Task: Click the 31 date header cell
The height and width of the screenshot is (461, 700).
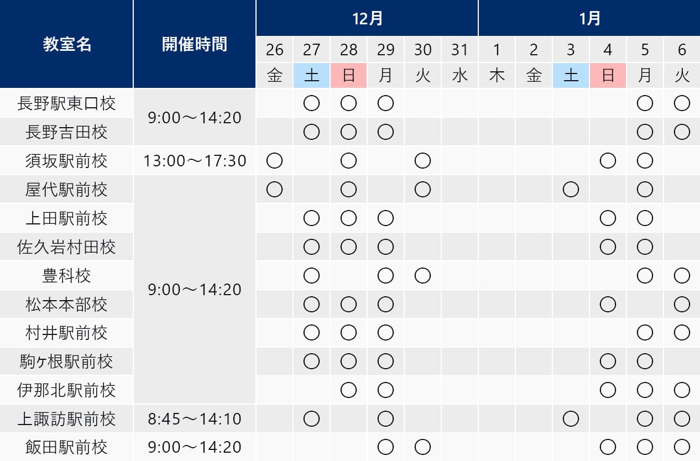Action: [459, 50]
